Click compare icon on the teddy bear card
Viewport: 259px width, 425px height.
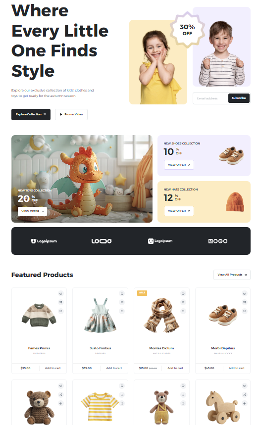61,395
